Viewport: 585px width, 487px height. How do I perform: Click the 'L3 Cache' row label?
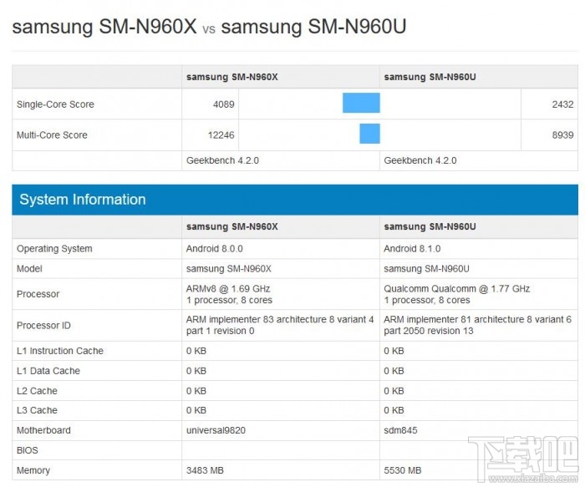(x=37, y=410)
